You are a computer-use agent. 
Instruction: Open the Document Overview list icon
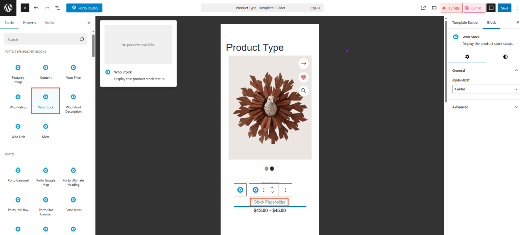58,8
